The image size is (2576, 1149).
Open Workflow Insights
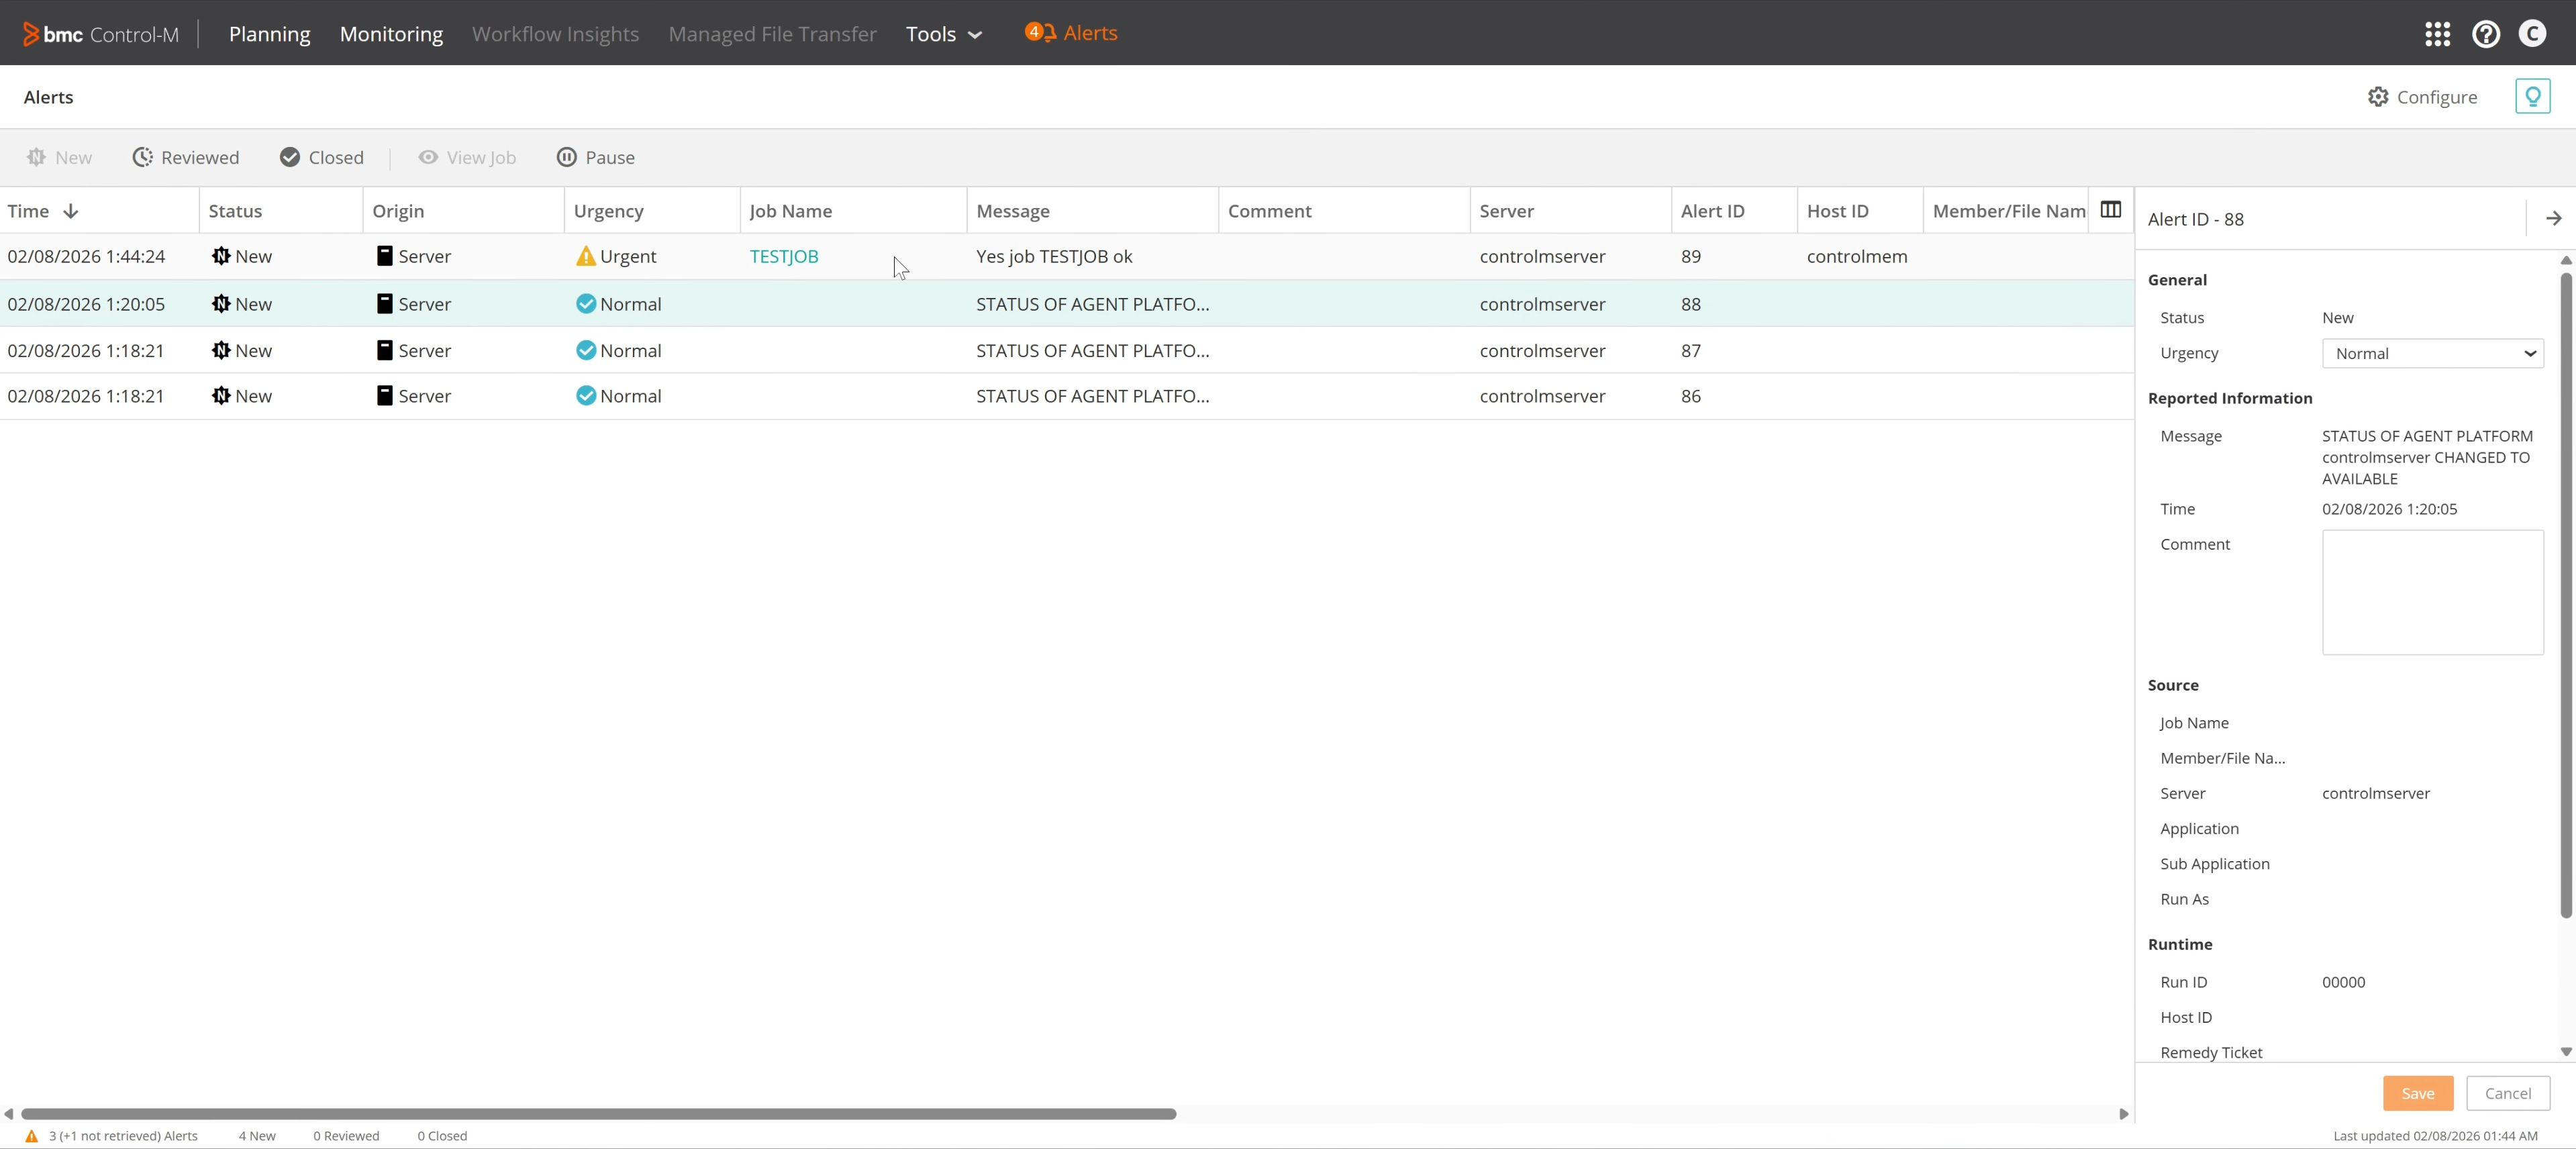555,34
